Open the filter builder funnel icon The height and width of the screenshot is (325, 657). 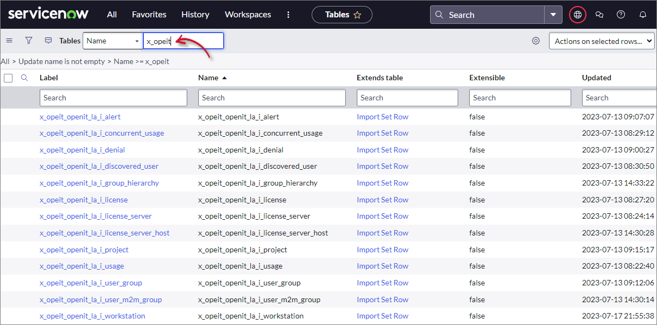(x=29, y=40)
